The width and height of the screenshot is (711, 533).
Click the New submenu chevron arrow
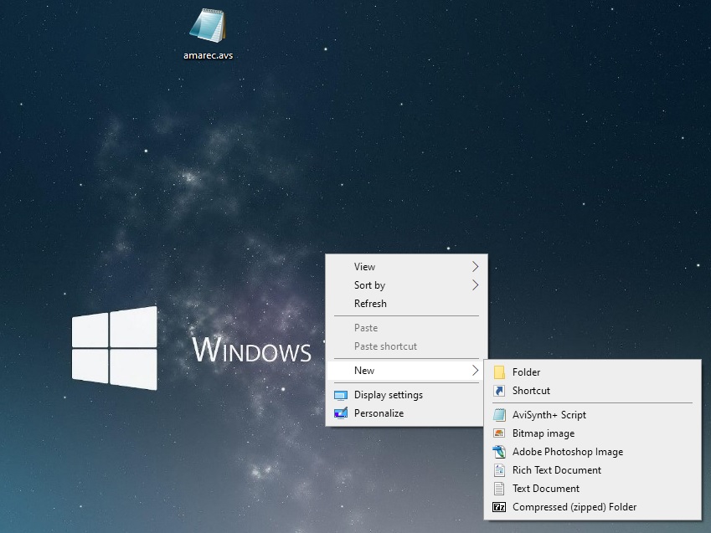[x=475, y=371]
